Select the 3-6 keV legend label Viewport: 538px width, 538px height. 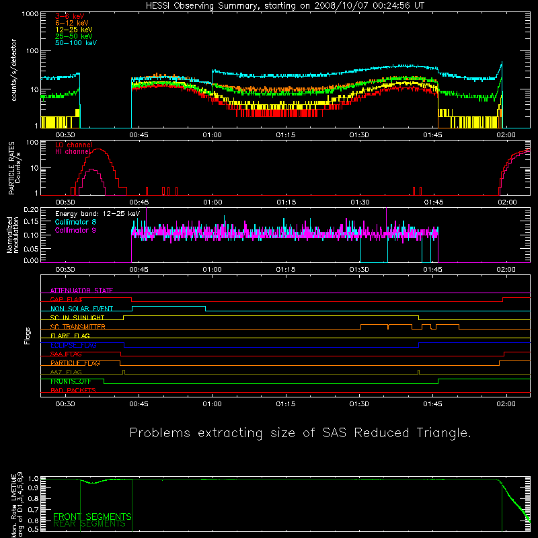pos(70,16)
